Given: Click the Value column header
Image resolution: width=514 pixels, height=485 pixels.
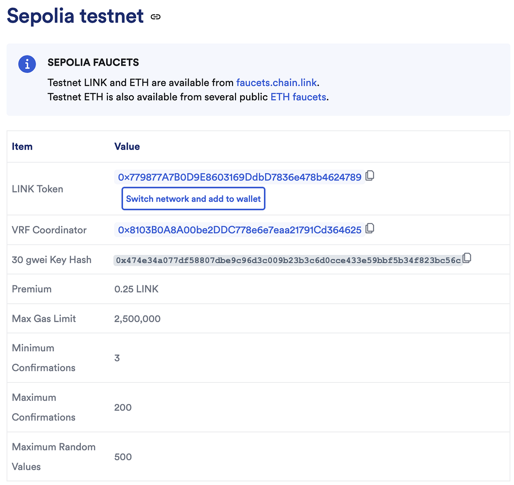Looking at the screenshot, I should coord(127,147).
